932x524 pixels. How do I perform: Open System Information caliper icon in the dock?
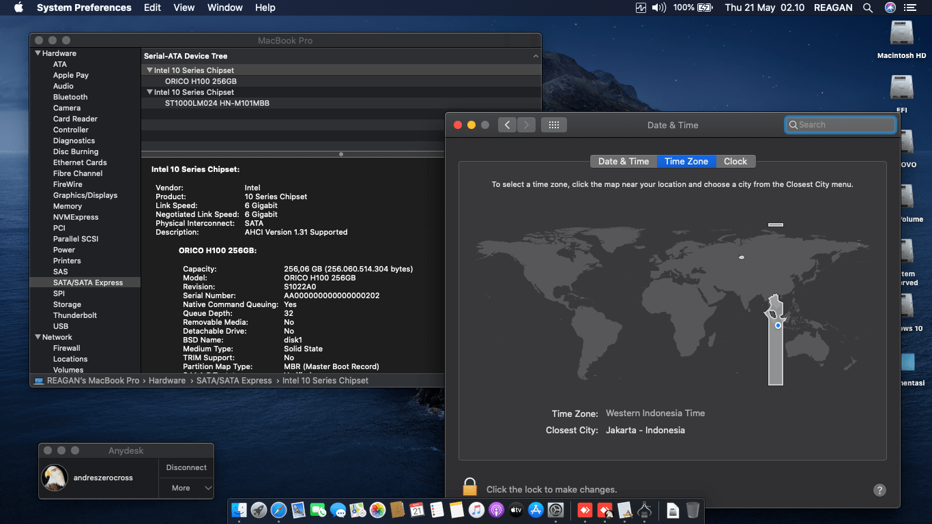pos(645,510)
